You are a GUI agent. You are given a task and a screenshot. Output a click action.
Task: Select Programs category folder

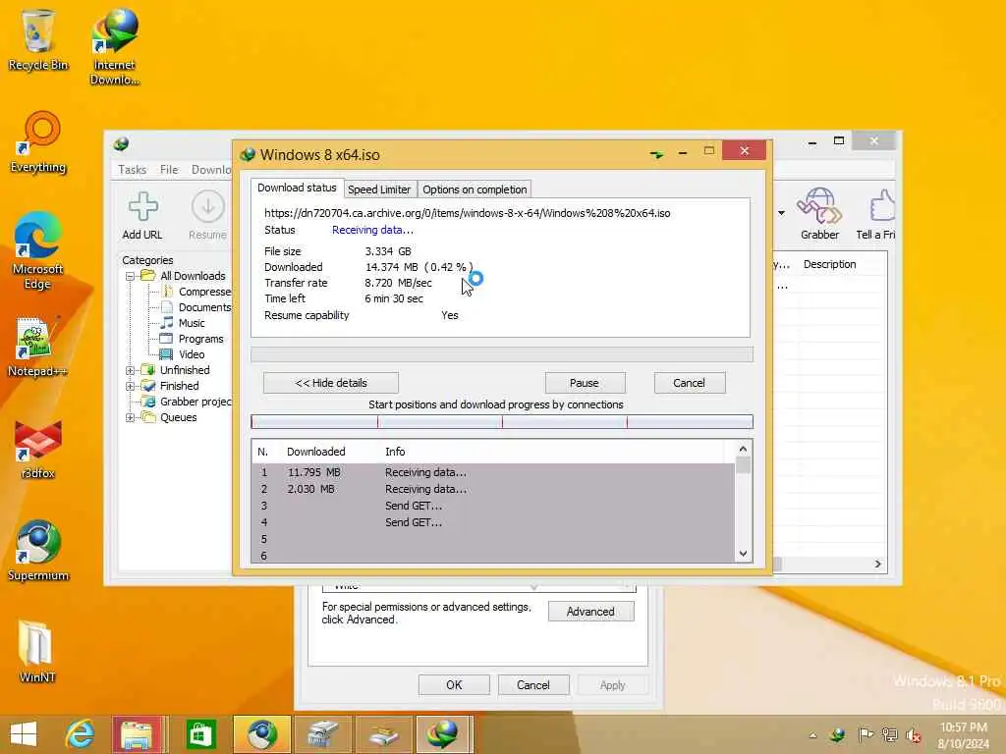coord(193,339)
